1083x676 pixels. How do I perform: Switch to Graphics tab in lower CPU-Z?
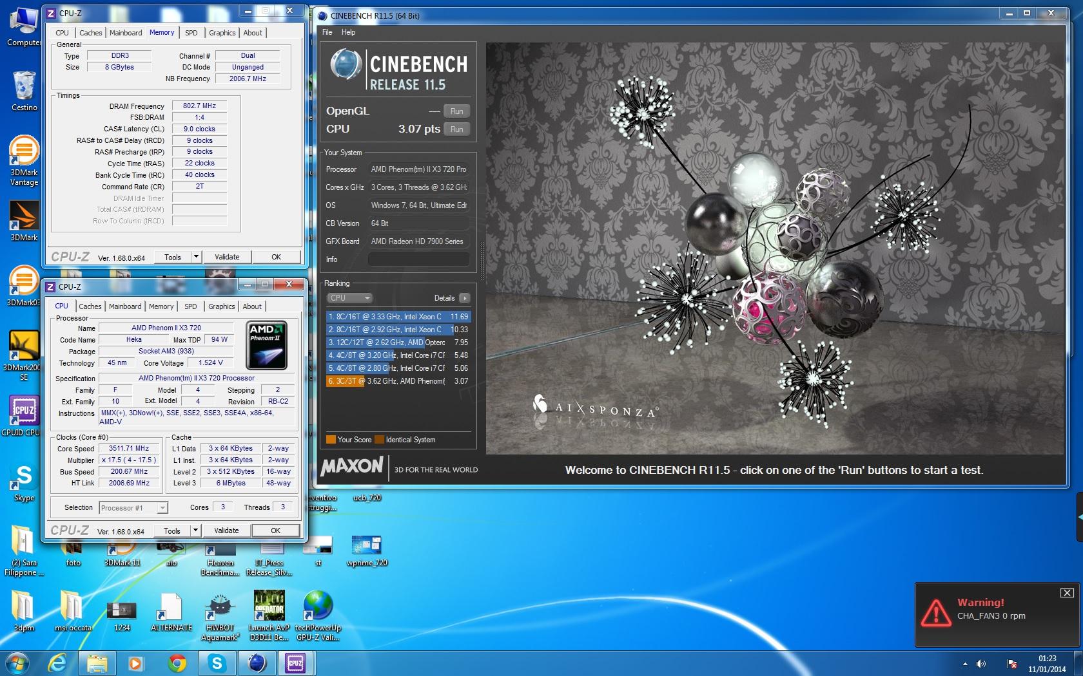[x=222, y=306]
